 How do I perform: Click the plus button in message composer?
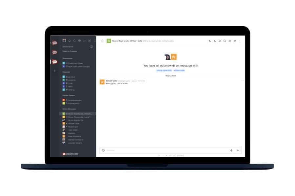[238, 150]
